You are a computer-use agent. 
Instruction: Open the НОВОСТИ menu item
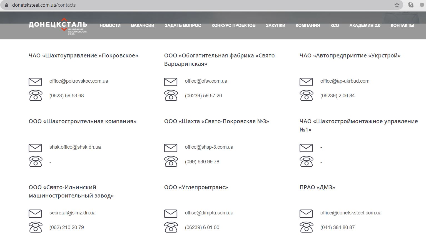[110, 26]
